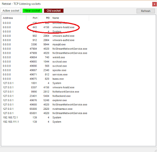Viewport: 157px width, 152px height.
Task: Click port 49671 cell
Action: tap(33, 75)
